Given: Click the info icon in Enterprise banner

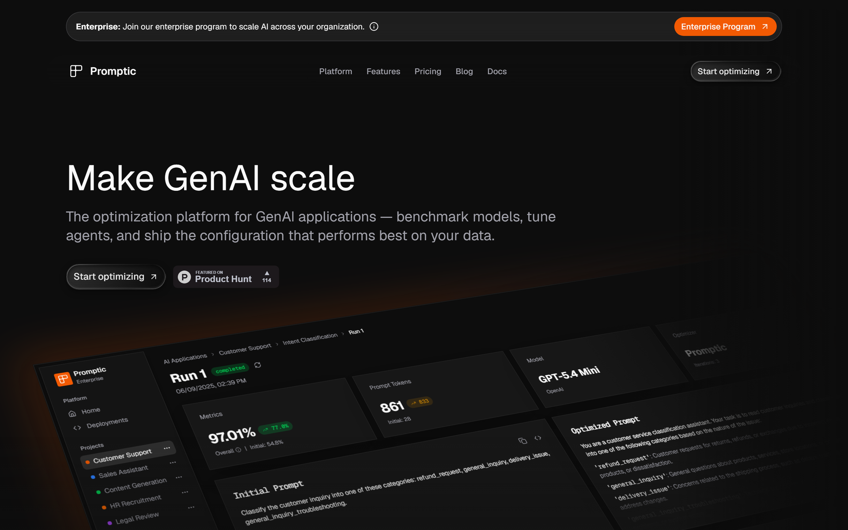Looking at the screenshot, I should click(x=374, y=26).
